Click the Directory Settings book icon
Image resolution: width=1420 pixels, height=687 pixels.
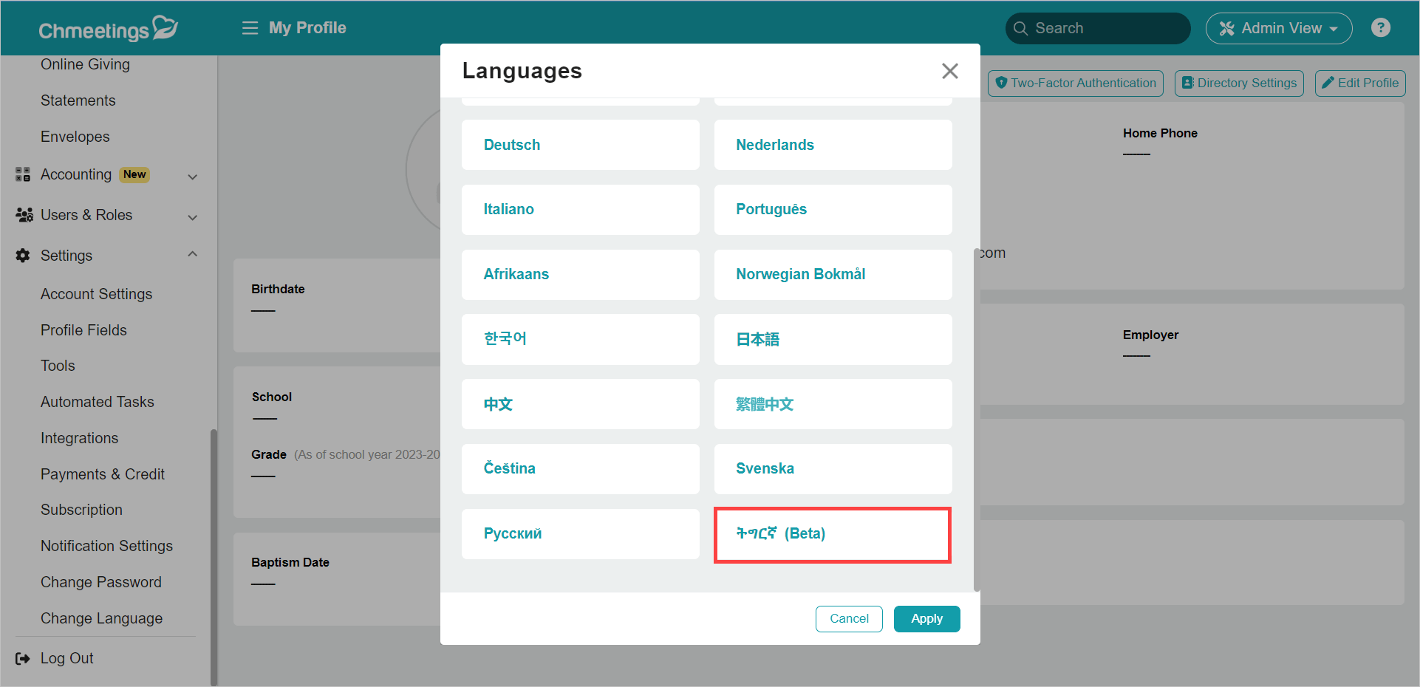(1187, 83)
